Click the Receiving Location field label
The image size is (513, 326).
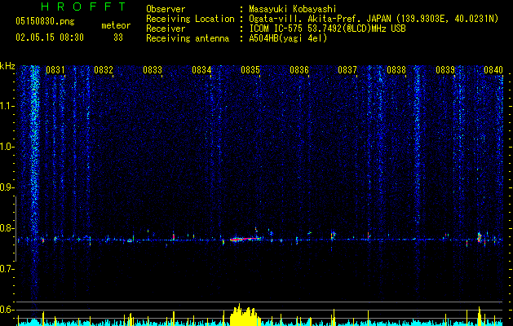[x=190, y=19]
